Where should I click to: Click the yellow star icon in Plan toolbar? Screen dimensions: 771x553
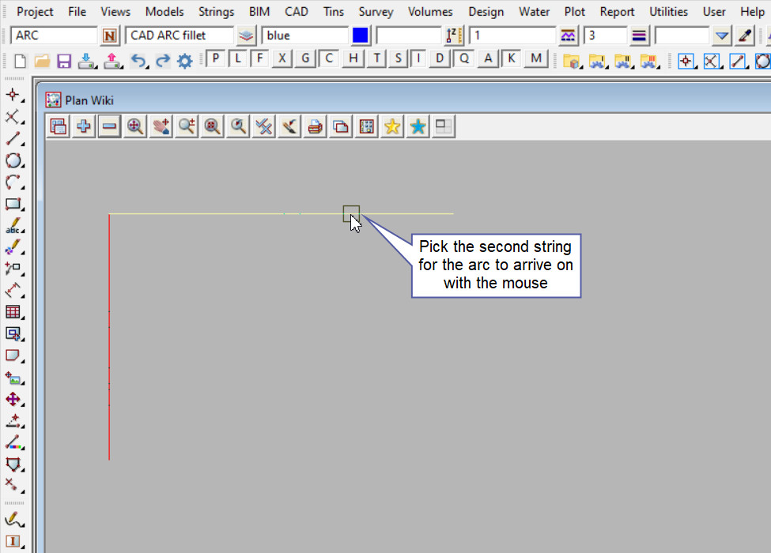(391, 126)
